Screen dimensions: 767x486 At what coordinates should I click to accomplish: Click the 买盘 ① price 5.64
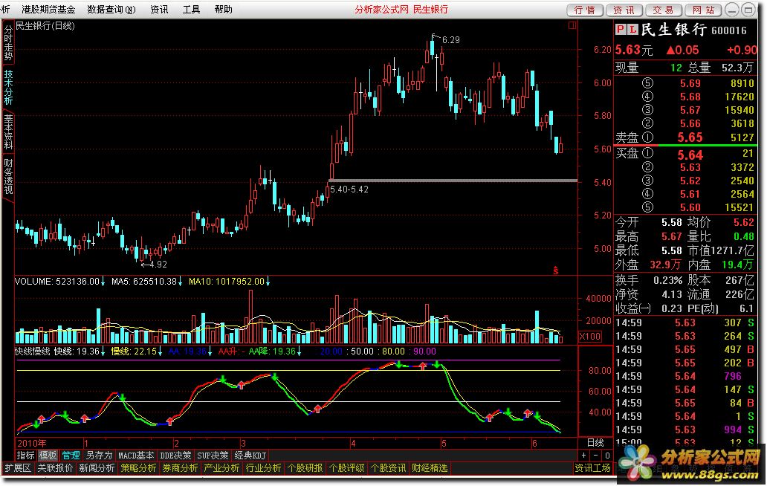point(690,155)
